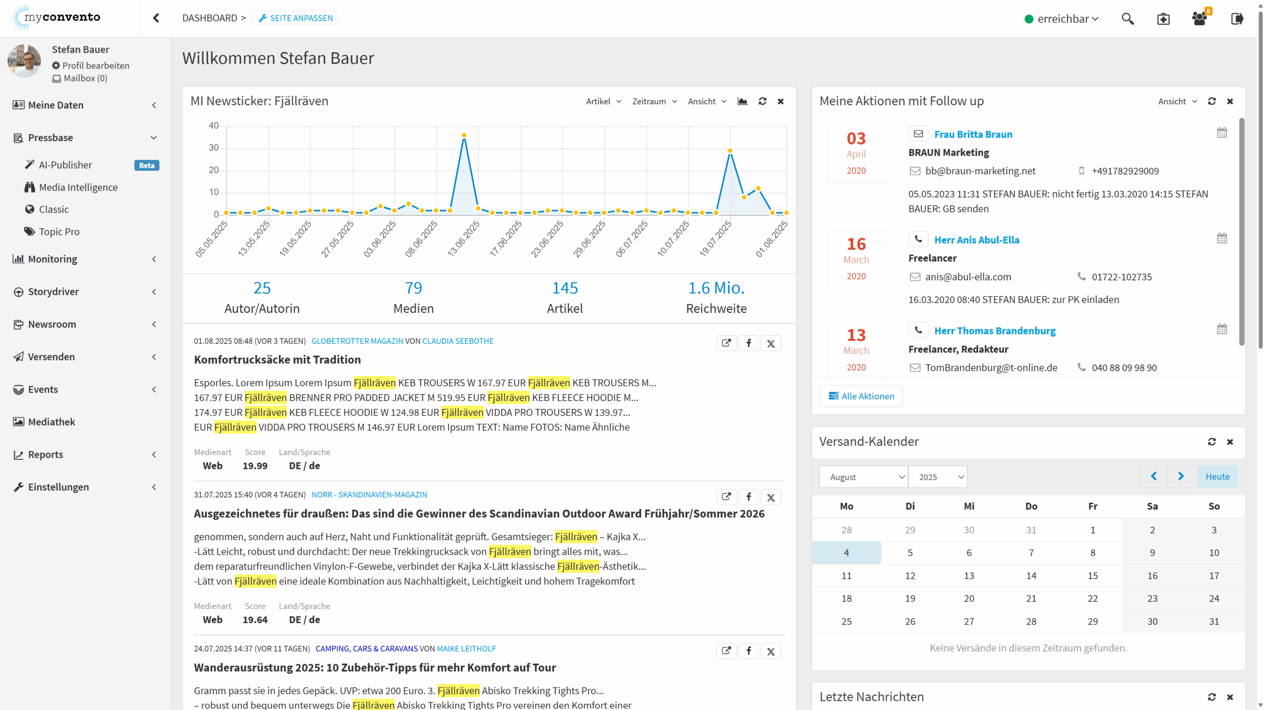Collapse the Pressbase menu section

point(85,138)
